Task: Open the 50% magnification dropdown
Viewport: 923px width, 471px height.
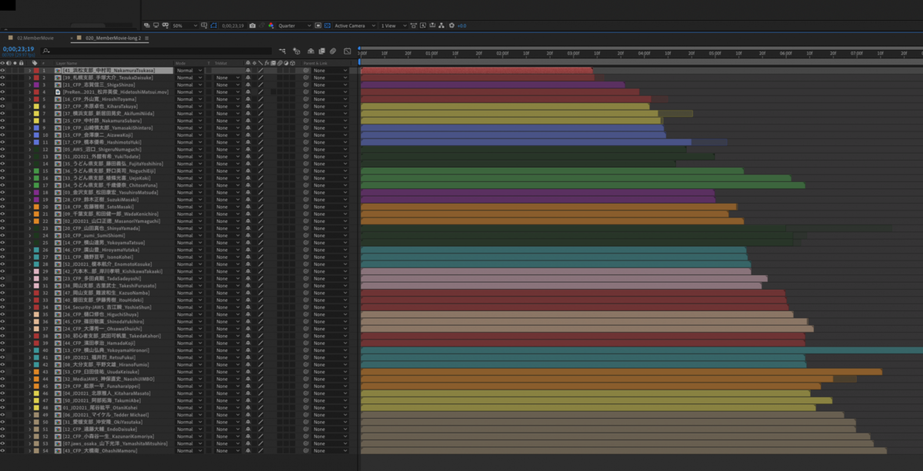Action: tap(185, 25)
